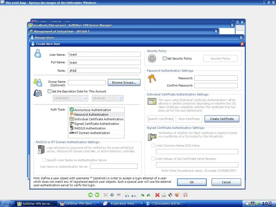
Task: Click User Name on Authentication Server field
Action: coord(114,166)
